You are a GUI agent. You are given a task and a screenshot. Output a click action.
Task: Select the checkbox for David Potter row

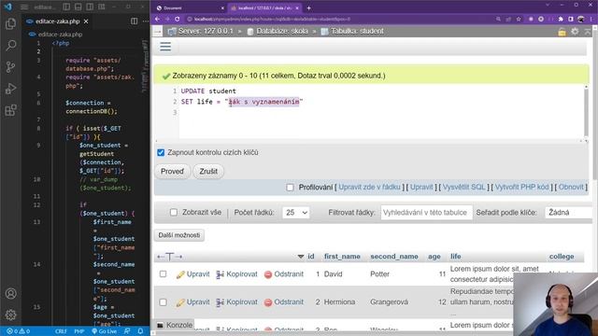click(163, 273)
